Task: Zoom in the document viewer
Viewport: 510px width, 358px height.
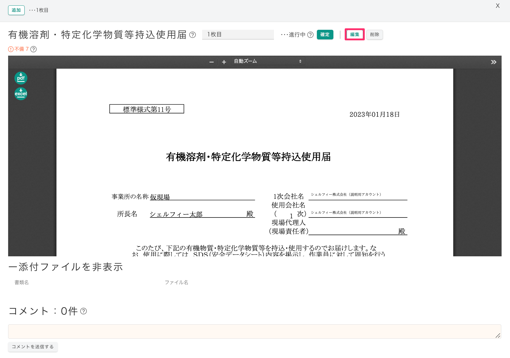Action: click(224, 62)
